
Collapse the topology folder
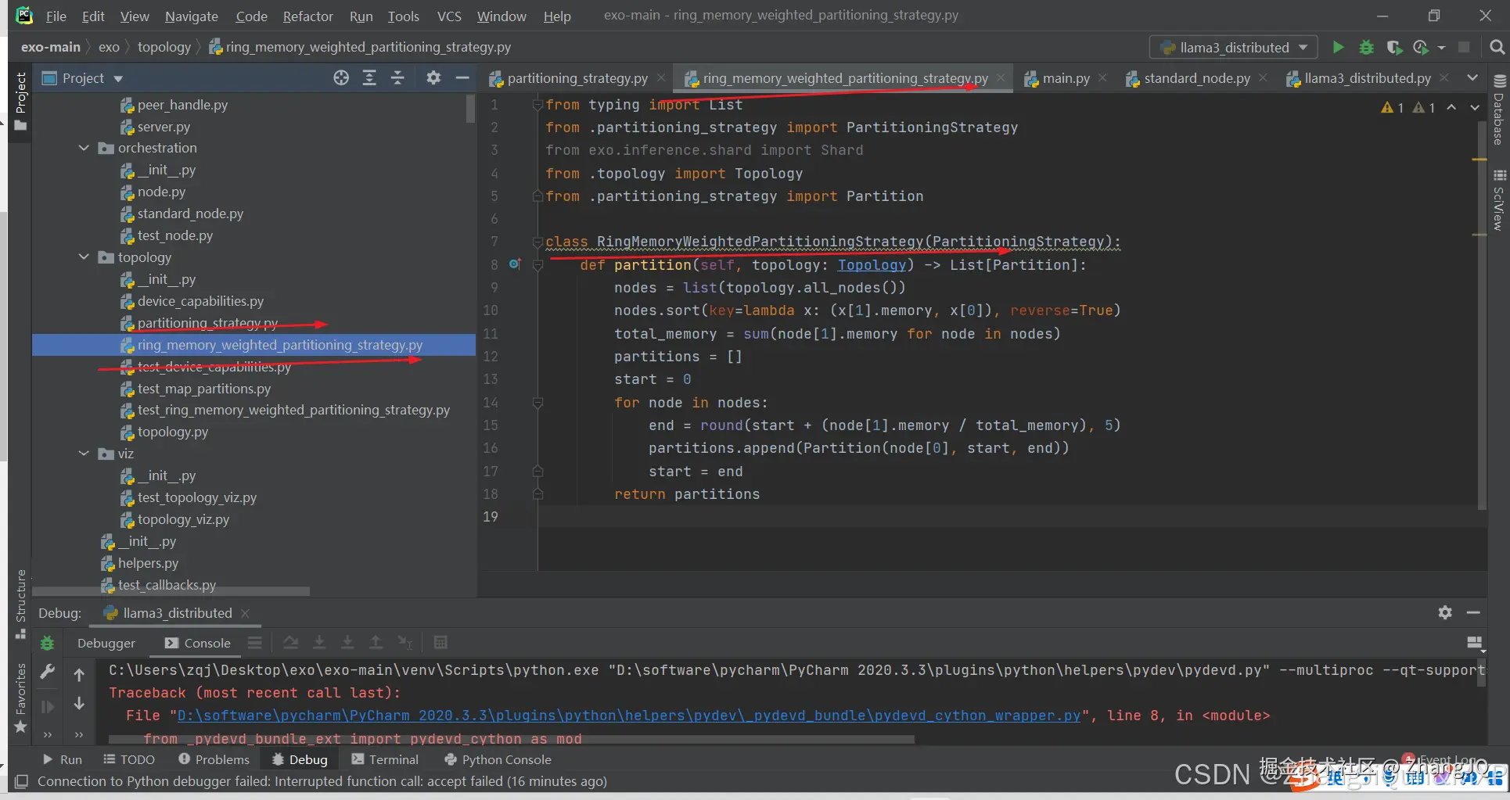click(x=84, y=257)
